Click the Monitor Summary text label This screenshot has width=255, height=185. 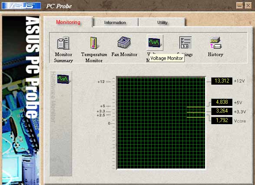coord(63,57)
